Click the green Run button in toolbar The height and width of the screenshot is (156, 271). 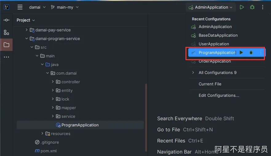[x=242, y=7]
